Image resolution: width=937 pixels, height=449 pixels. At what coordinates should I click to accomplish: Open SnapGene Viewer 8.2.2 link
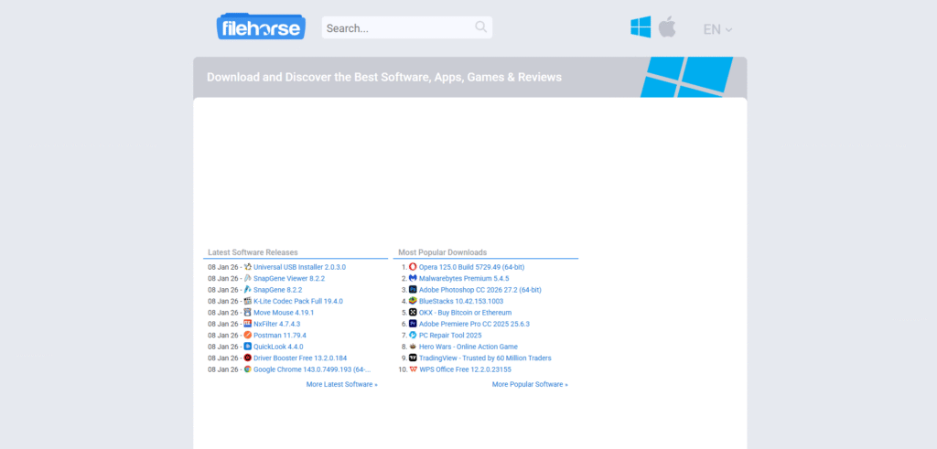click(x=289, y=278)
